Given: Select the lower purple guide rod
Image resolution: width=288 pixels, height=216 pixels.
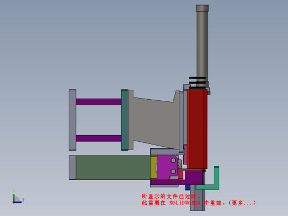Looking at the screenshot, I should (99, 138).
